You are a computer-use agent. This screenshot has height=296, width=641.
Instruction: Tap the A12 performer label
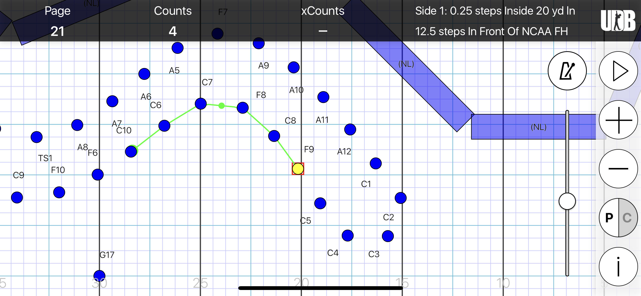[x=344, y=152]
